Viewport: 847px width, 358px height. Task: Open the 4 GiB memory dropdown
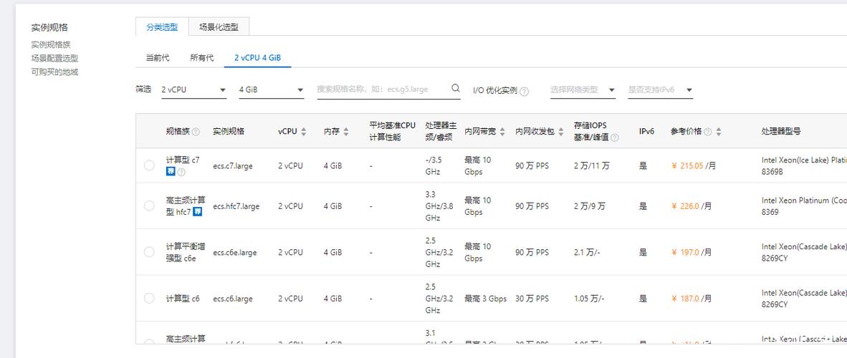click(271, 90)
